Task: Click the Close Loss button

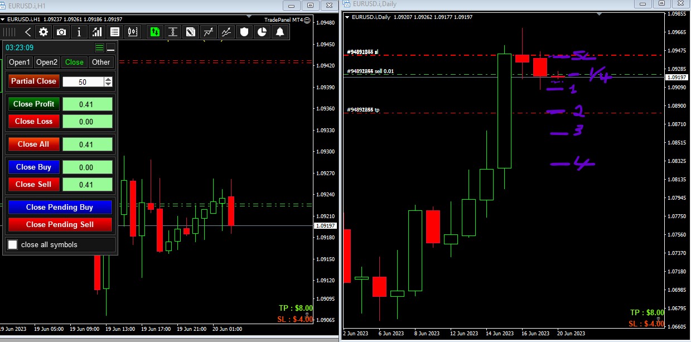Action: 34,121
